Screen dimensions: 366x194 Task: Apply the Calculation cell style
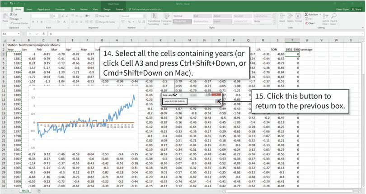[263, 16]
